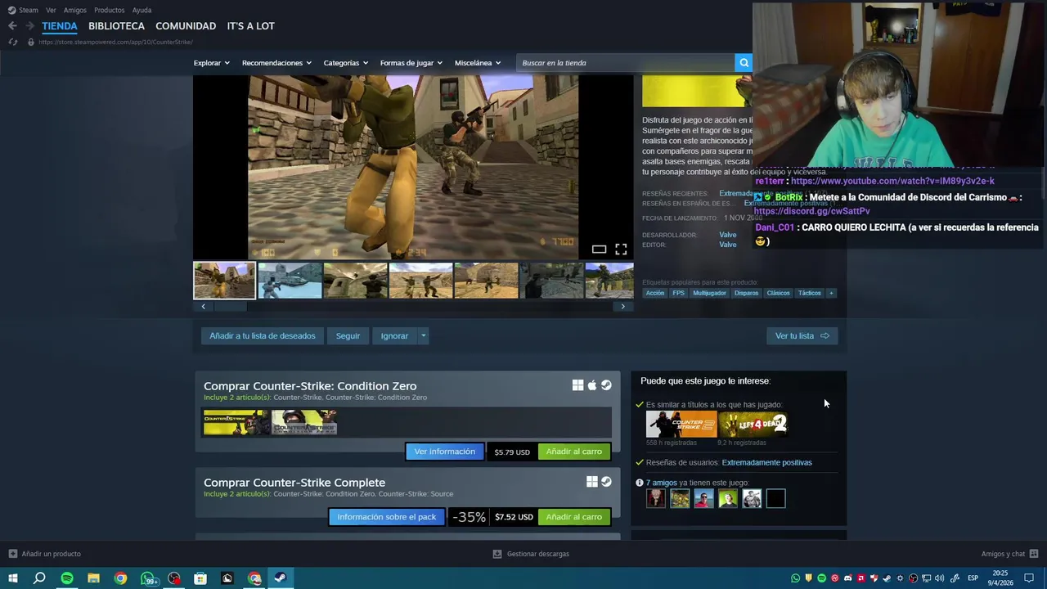
Task: Open the Categorías dropdown
Action: pyautogui.click(x=345, y=63)
